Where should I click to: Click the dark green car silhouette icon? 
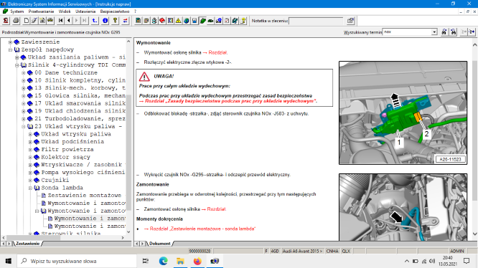point(210,21)
